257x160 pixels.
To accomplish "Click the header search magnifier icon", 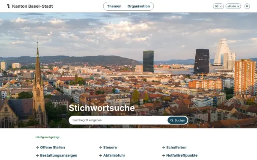I will (x=247, y=6).
